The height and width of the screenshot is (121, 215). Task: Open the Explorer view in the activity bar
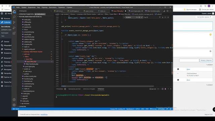(14, 12)
